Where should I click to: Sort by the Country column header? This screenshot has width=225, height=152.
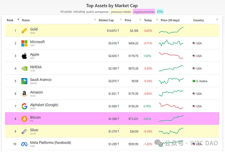point(198,20)
